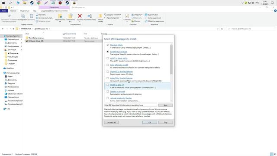Viewport: 277px width, 156px height.
Task: Click the Explorer search box
Action: (x=251, y=29)
